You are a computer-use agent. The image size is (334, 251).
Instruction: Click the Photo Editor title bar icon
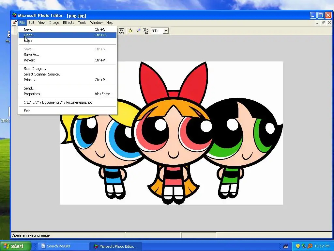coord(14,15)
